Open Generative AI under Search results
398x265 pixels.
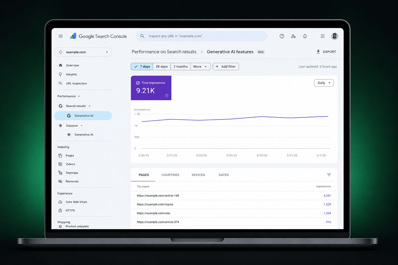[x=83, y=116]
